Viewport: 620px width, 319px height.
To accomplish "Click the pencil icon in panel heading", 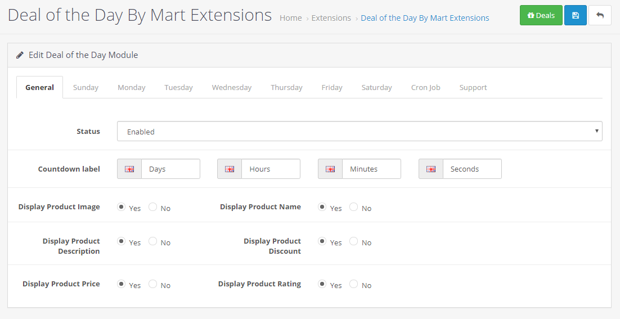I will pyautogui.click(x=20, y=55).
